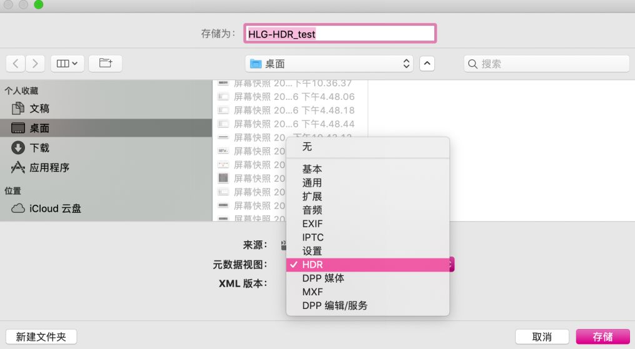
Task: Choose MXF from the dropdown list
Action: [x=312, y=292]
